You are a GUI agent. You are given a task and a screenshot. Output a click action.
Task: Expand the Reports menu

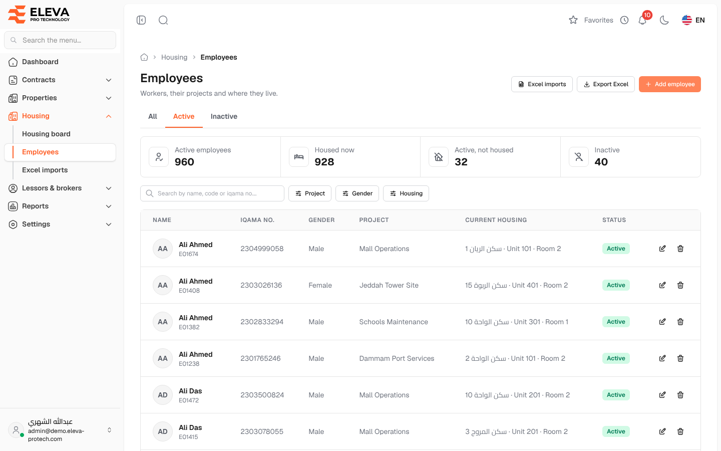tap(60, 206)
